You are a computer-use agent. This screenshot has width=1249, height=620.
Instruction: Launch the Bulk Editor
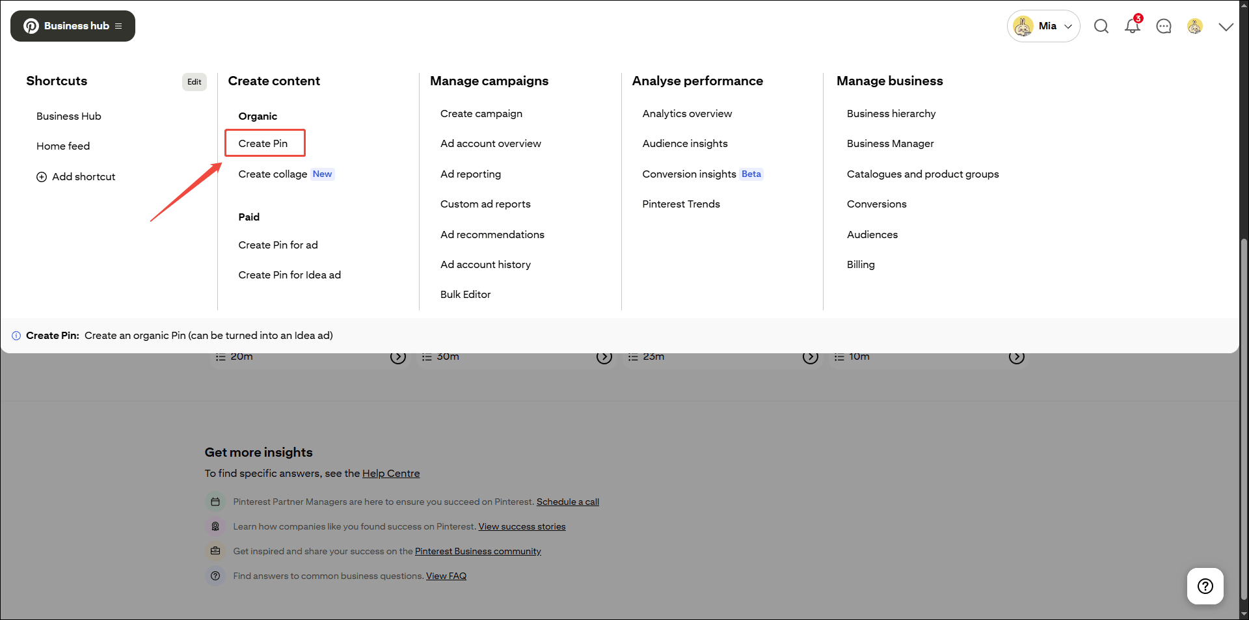466,295
